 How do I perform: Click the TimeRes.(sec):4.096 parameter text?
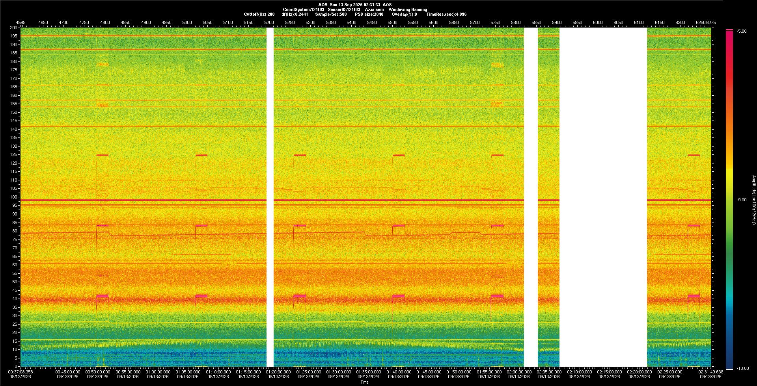pos(446,14)
